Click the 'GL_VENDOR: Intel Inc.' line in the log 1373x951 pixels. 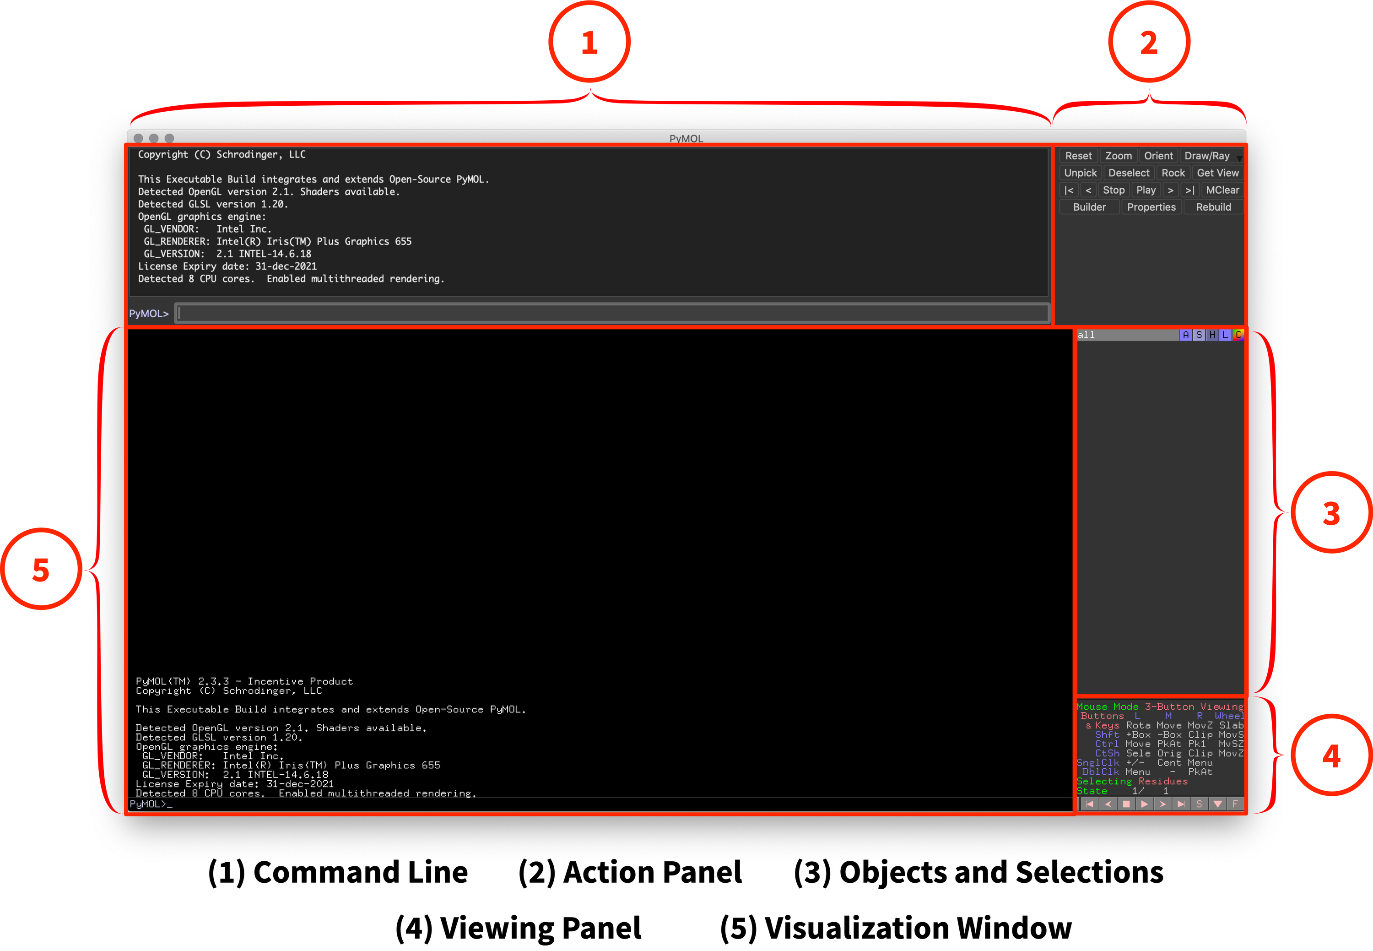click(207, 229)
